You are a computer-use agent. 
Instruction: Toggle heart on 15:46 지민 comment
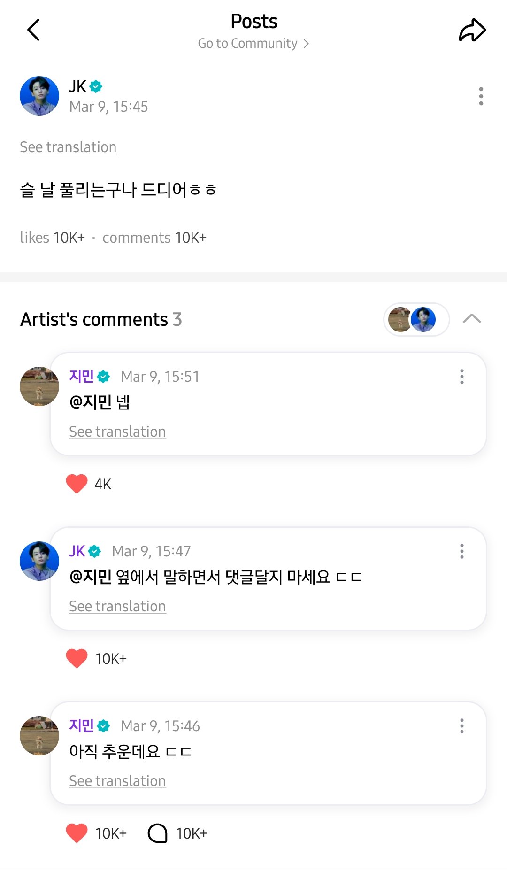coord(77,833)
